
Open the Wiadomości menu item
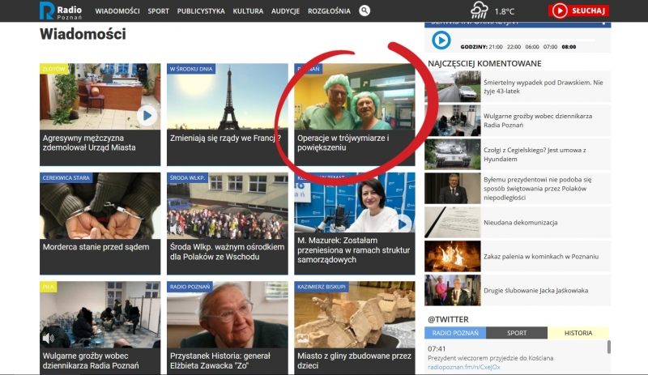[117, 11]
